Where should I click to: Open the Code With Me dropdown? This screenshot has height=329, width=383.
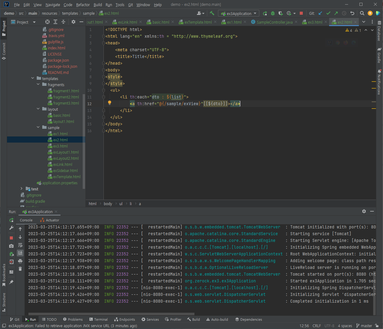click(201, 13)
